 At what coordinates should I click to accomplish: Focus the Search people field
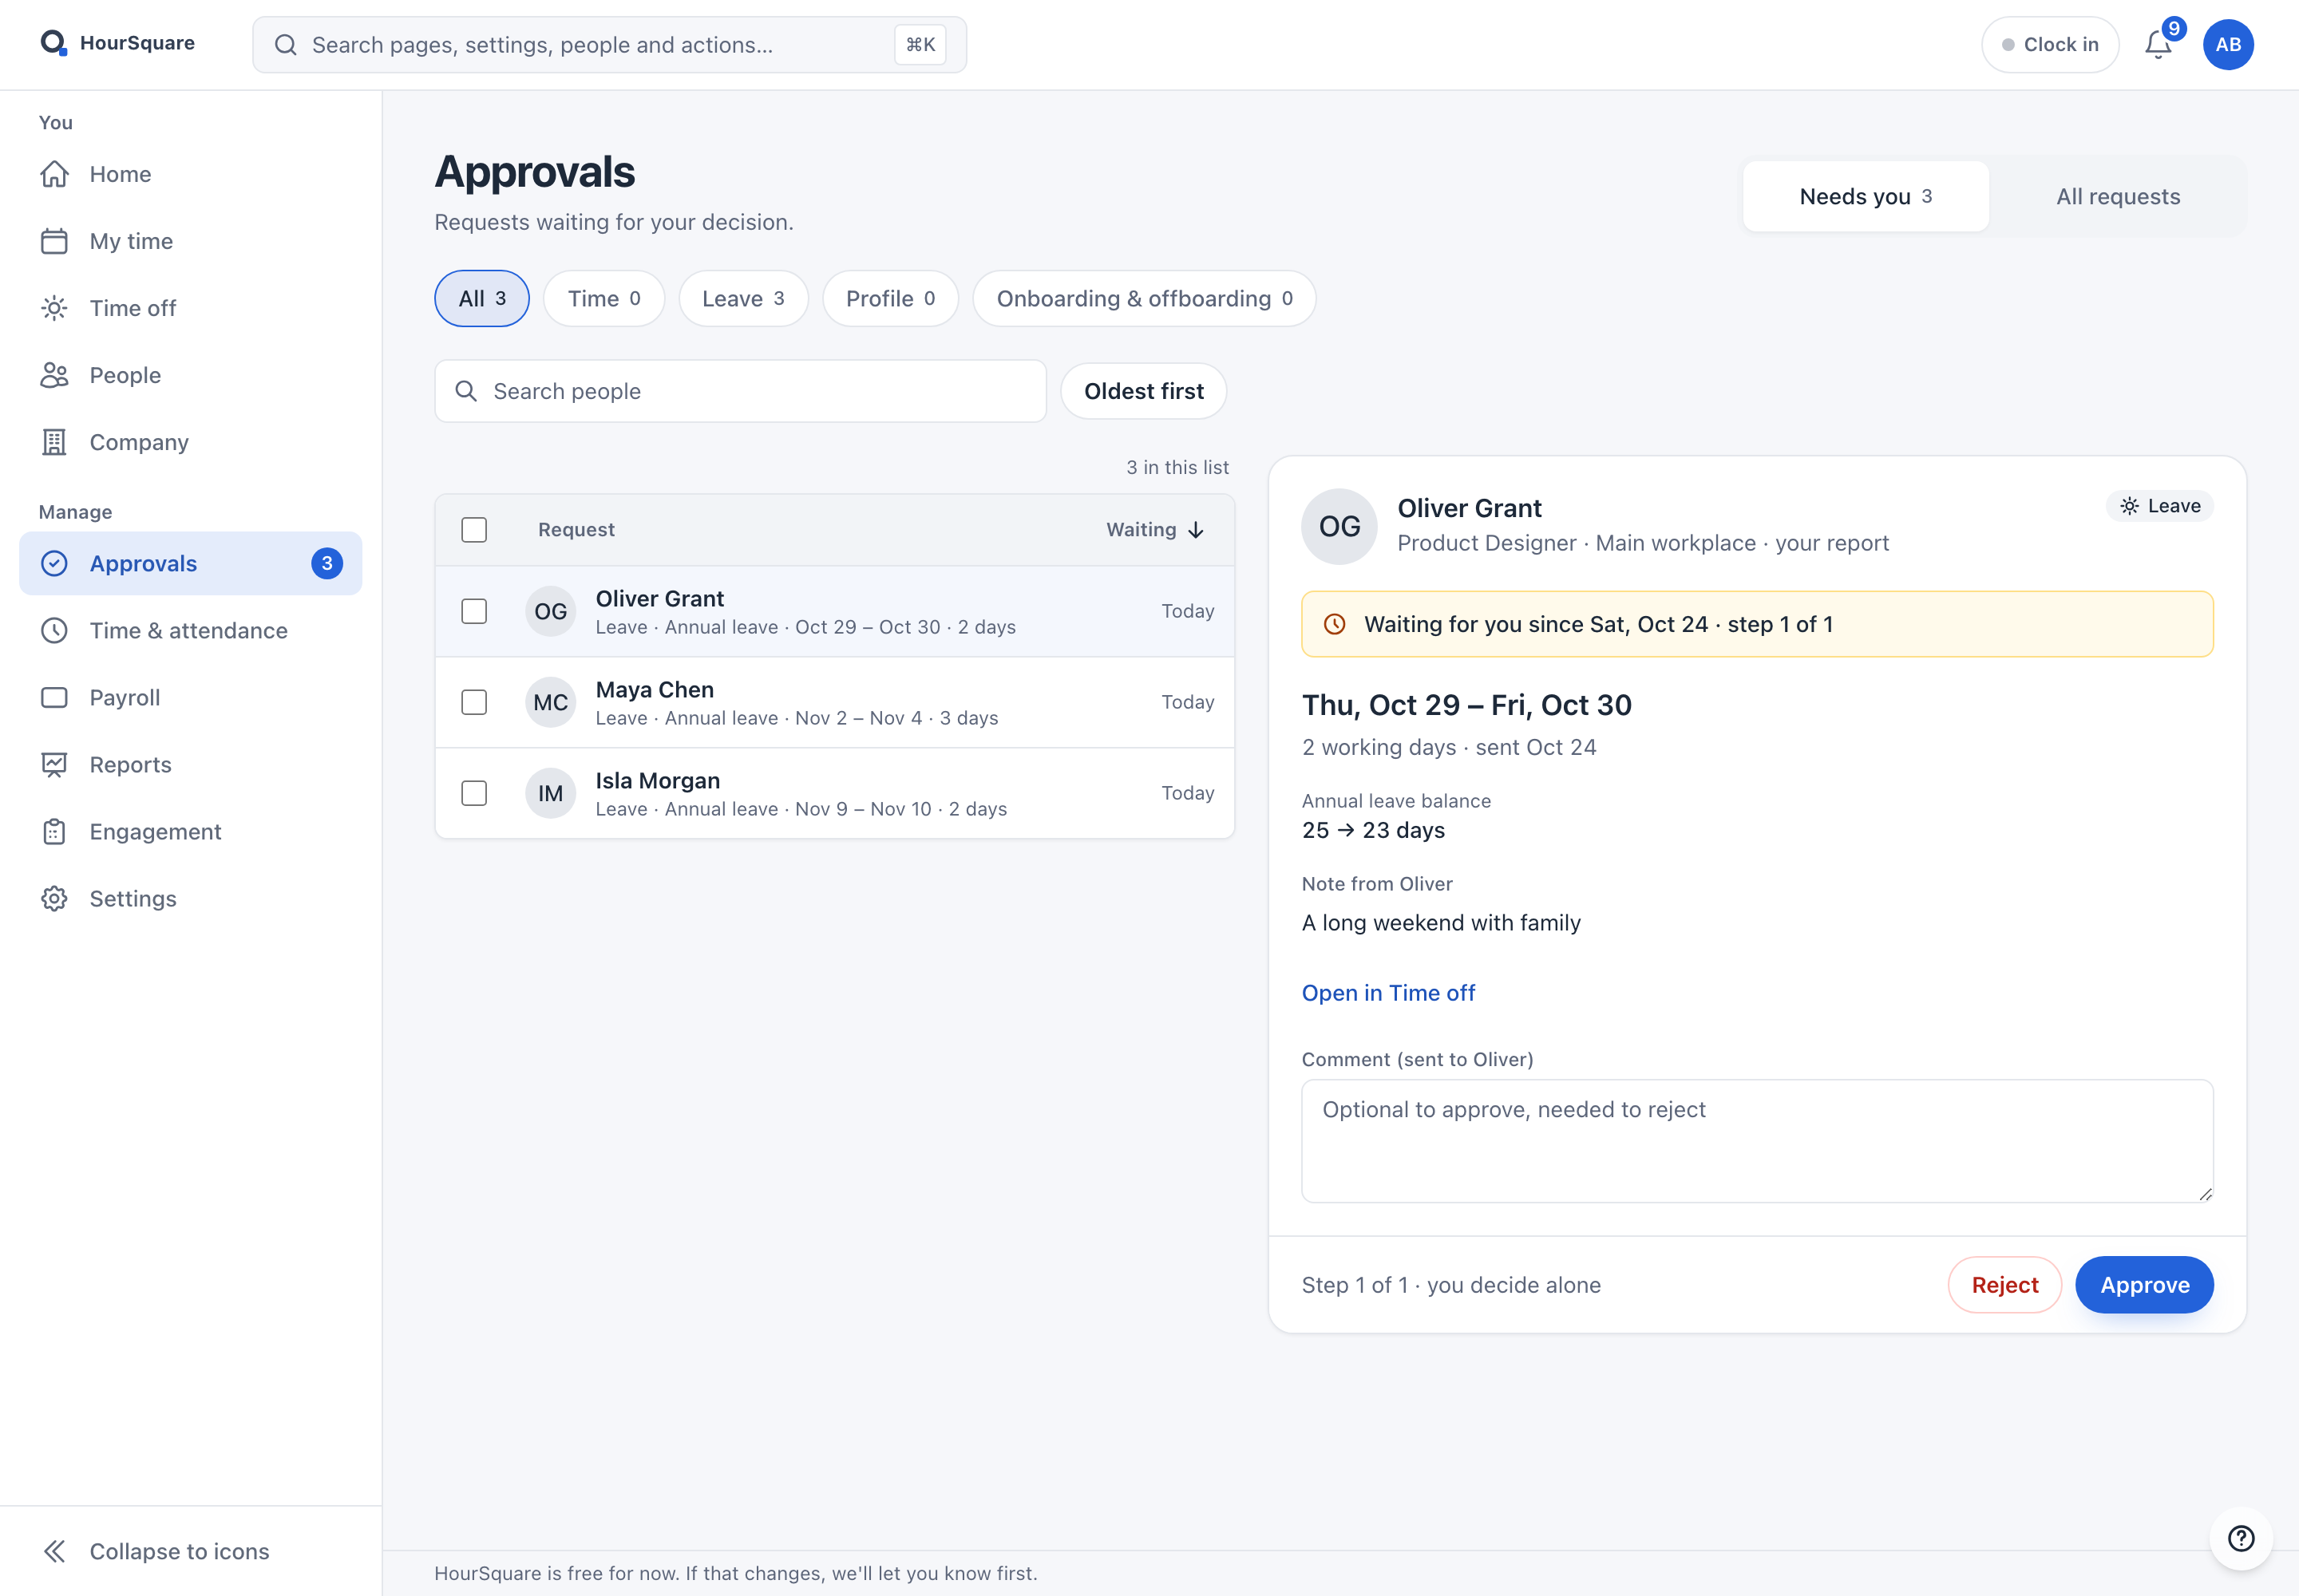pos(740,391)
